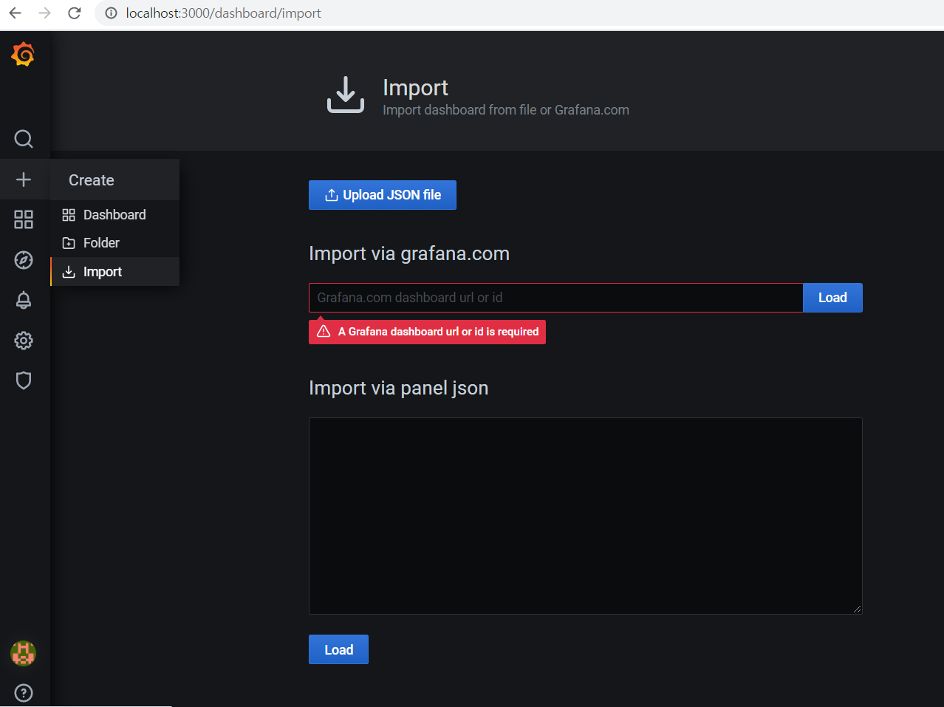
Task: View site information icon in address bar
Action: [x=111, y=13]
